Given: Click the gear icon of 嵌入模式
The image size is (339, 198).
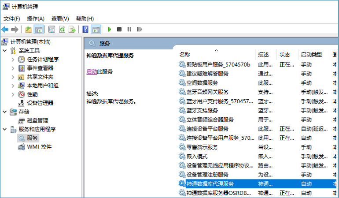Looking at the screenshot, I should 182,156.
